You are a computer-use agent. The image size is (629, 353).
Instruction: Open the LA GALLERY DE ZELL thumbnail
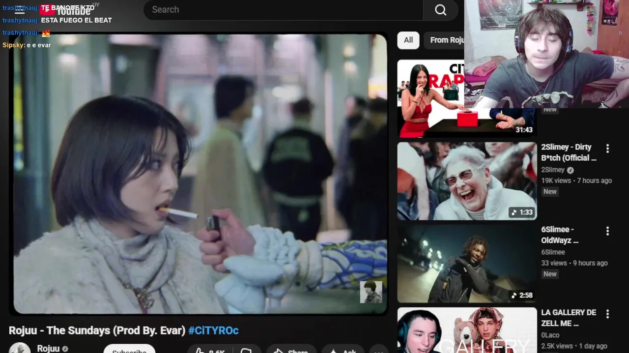click(x=467, y=330)
